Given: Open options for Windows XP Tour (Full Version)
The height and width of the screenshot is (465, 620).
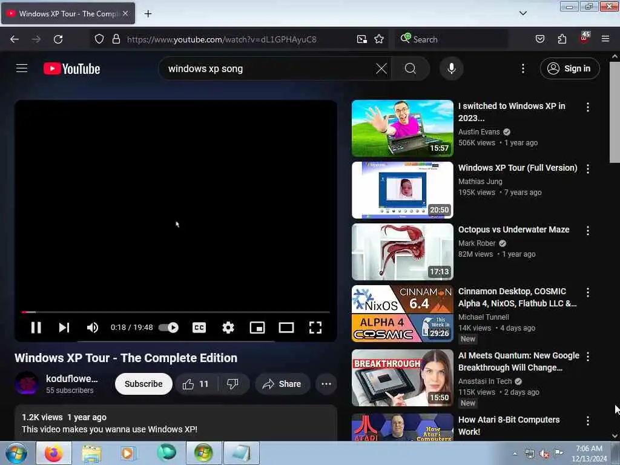Looking at the screenshot, I should (588, 169).
